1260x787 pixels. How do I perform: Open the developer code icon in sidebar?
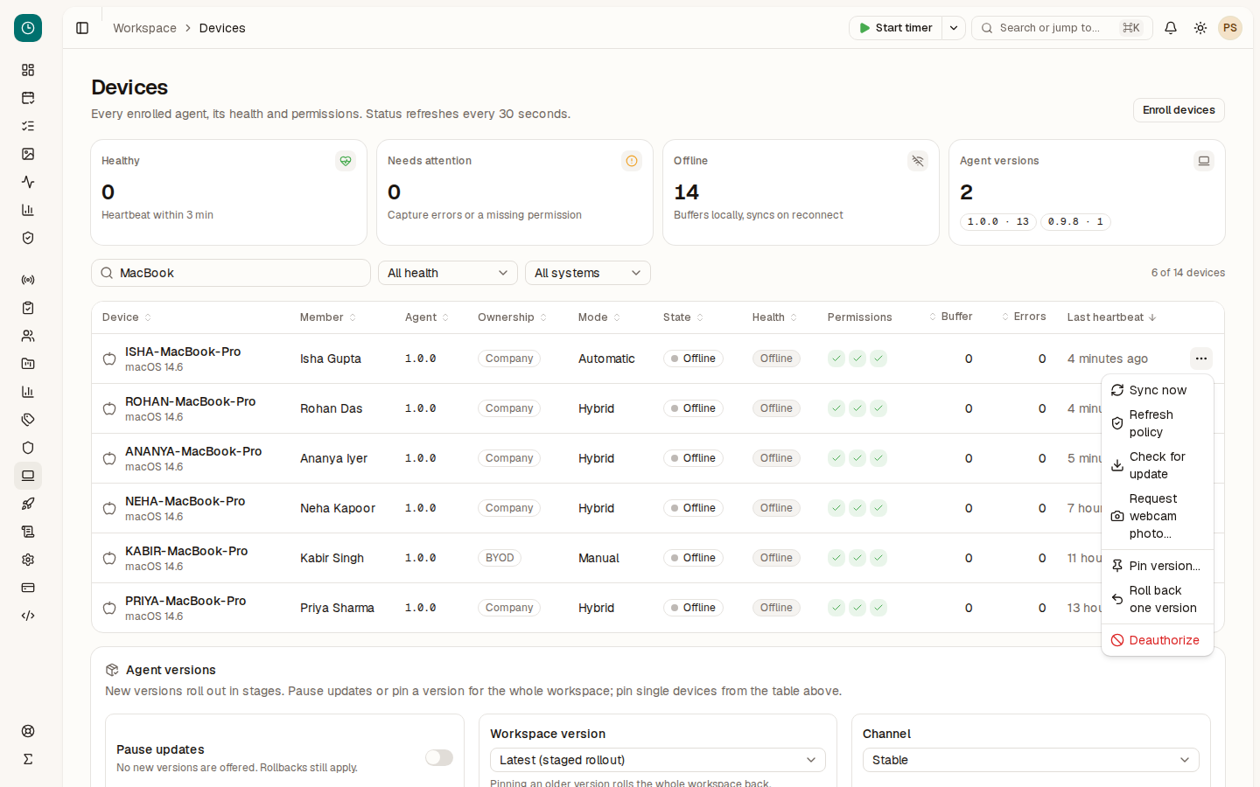28,616
